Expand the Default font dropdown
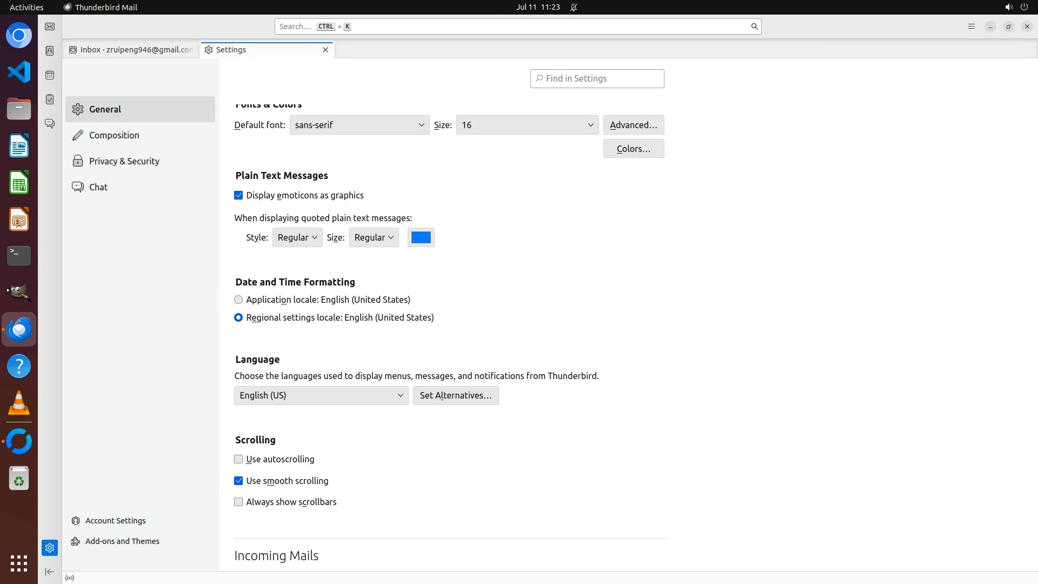1038x584 pixels. pos(359,125)
